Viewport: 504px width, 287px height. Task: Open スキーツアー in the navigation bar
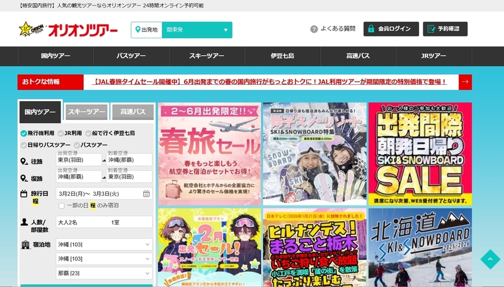207,56
